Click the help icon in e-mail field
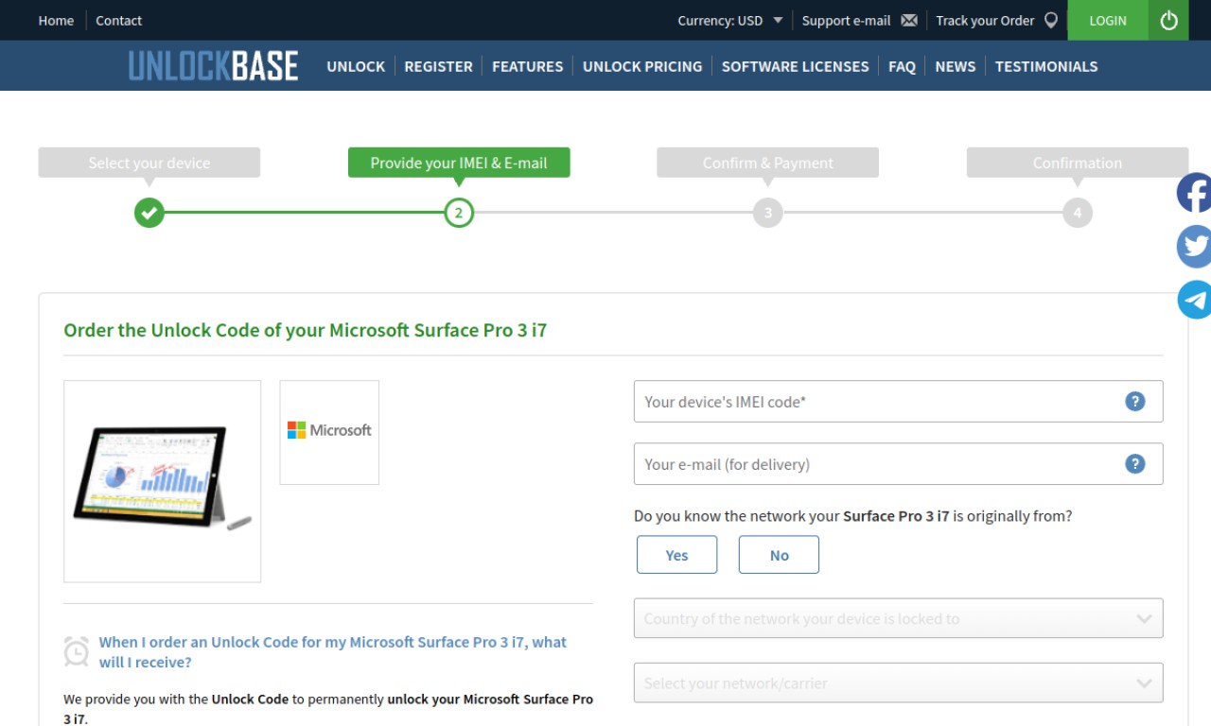This screenshot has height=726, width=1211. pyautogui.click(x=1135, y=464)
